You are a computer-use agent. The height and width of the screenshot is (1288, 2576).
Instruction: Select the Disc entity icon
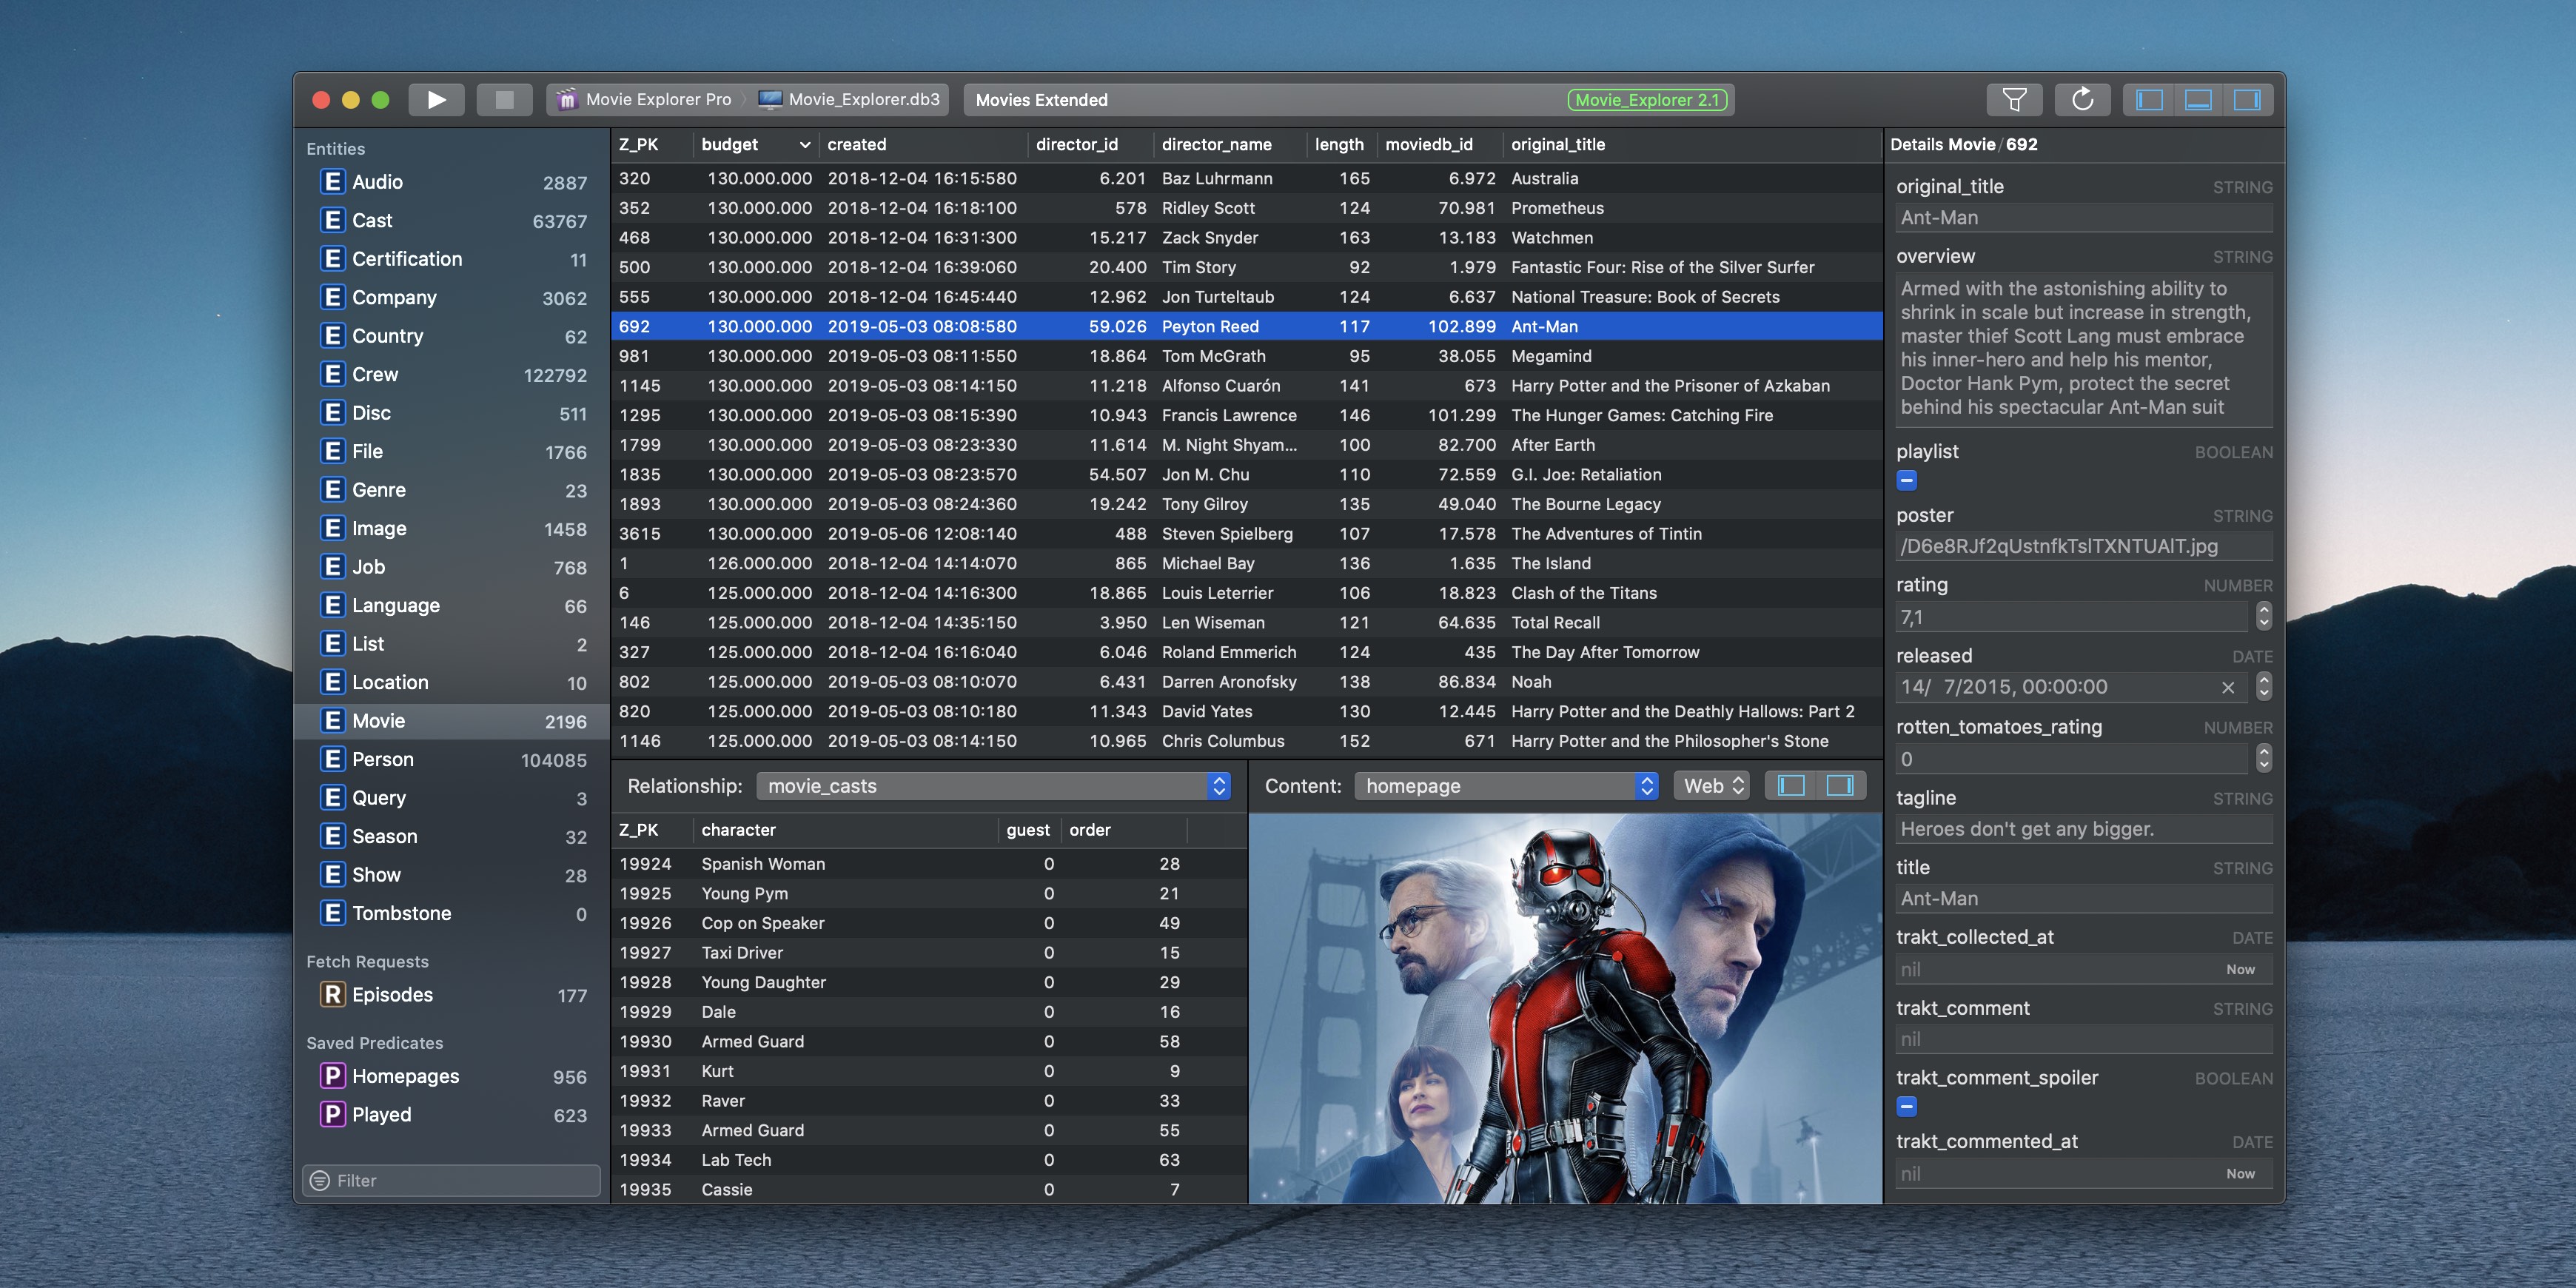tap(333, 413)
